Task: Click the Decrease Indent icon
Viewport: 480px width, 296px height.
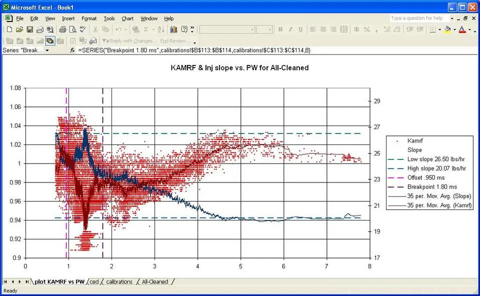Action: click(410, 29)
